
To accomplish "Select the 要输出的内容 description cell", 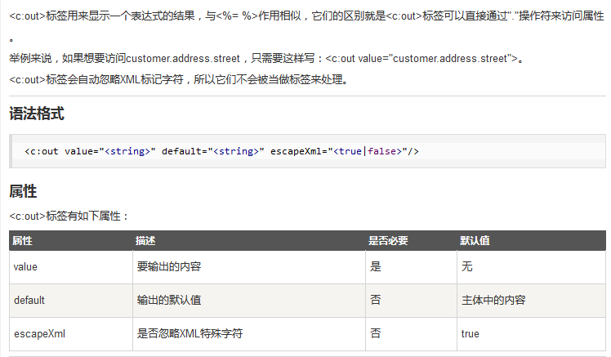I will coord(169,267).
